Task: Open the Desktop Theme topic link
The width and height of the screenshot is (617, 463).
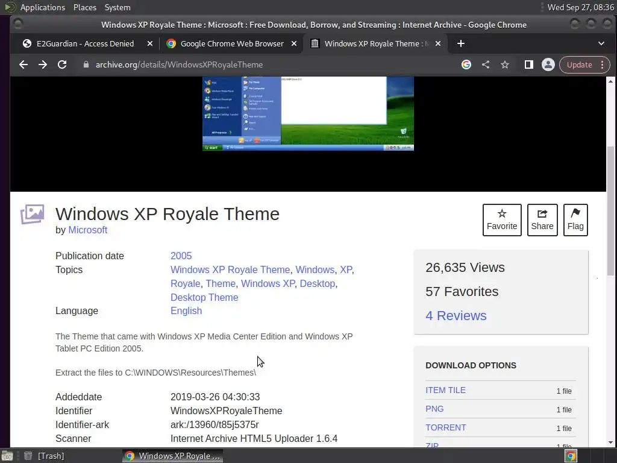Action: coord(204,297)
